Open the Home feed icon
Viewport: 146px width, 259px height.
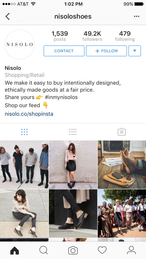(x=15, y=250)
